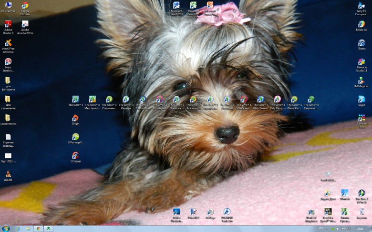Select the Pinnacle Studio 14 icon
Screen dimensions: 372x232
coord(362,62)
